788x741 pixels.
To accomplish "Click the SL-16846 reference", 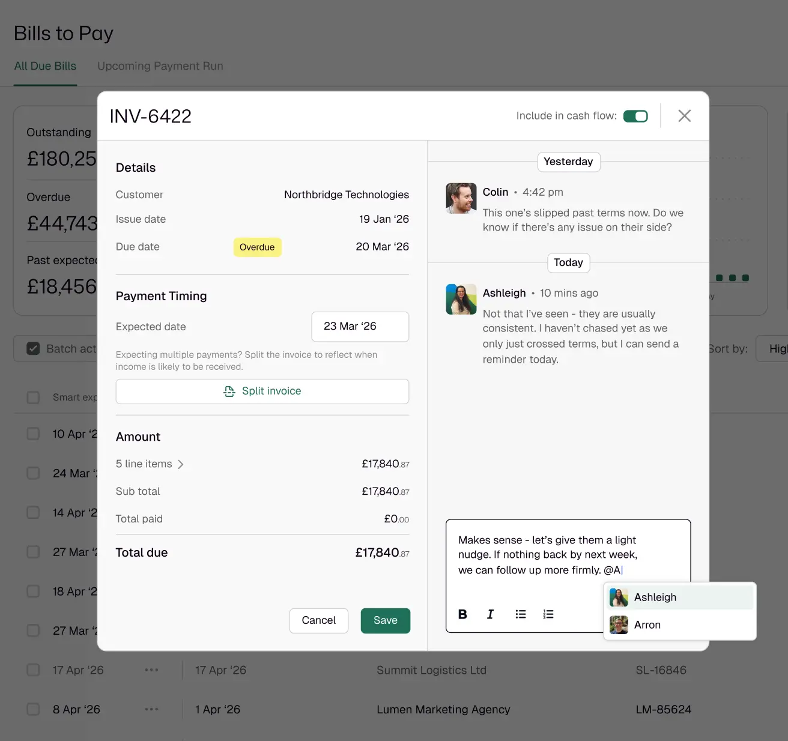I will 661,670.
